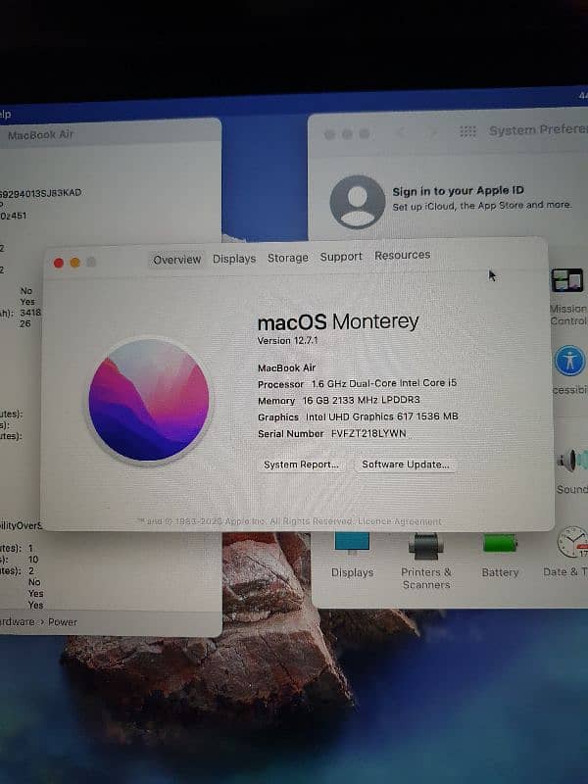Click the Software Update button

coord(405,464)
